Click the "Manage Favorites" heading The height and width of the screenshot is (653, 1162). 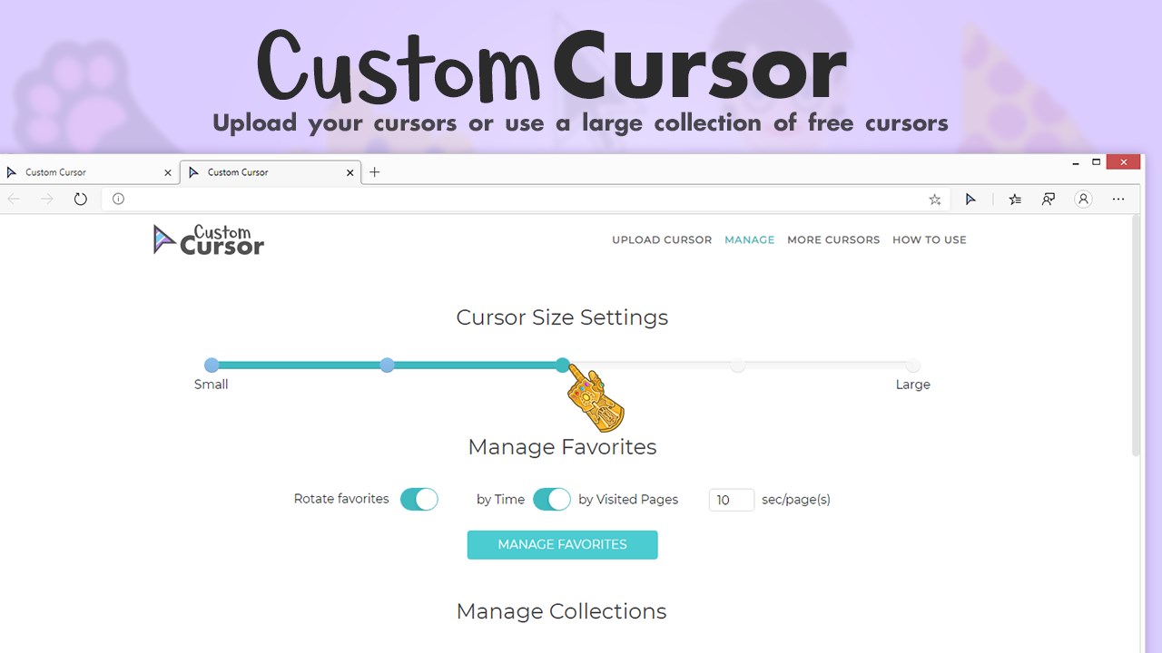click(x=563, y=447)
